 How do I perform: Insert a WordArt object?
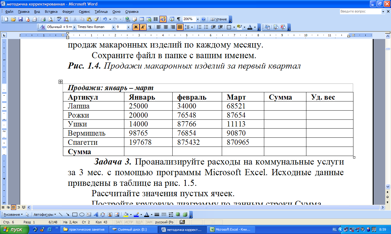pos(96,214)
